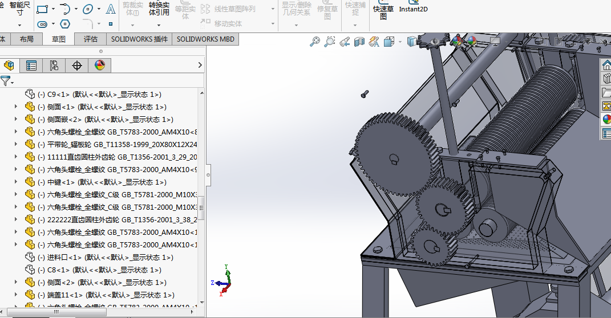This screenshot has width=611, height=318.
Task: Open the View Palette task pane
Action: tap(606, 106)
